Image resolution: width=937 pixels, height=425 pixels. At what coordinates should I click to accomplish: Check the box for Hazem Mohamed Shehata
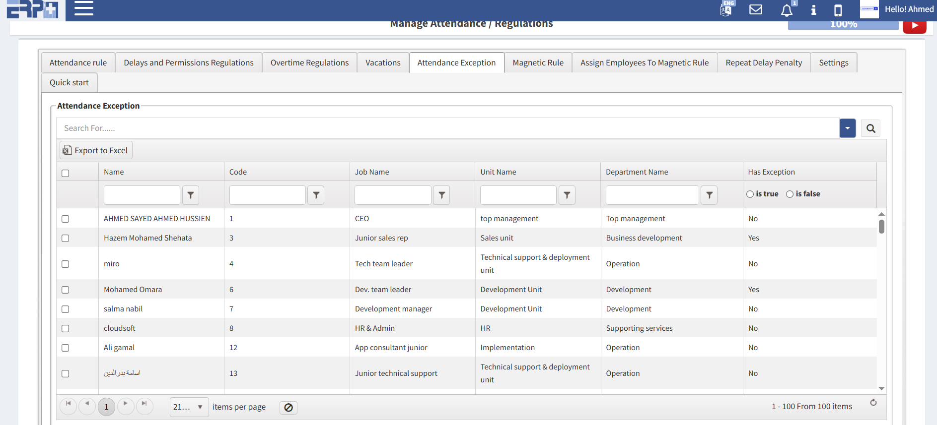click(66, 239)
